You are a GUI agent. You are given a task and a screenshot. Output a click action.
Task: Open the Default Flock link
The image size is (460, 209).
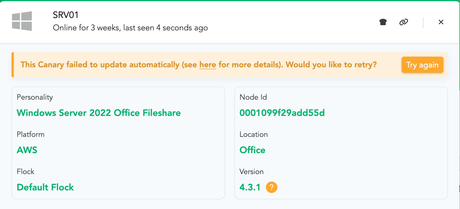tap(45, 187)
